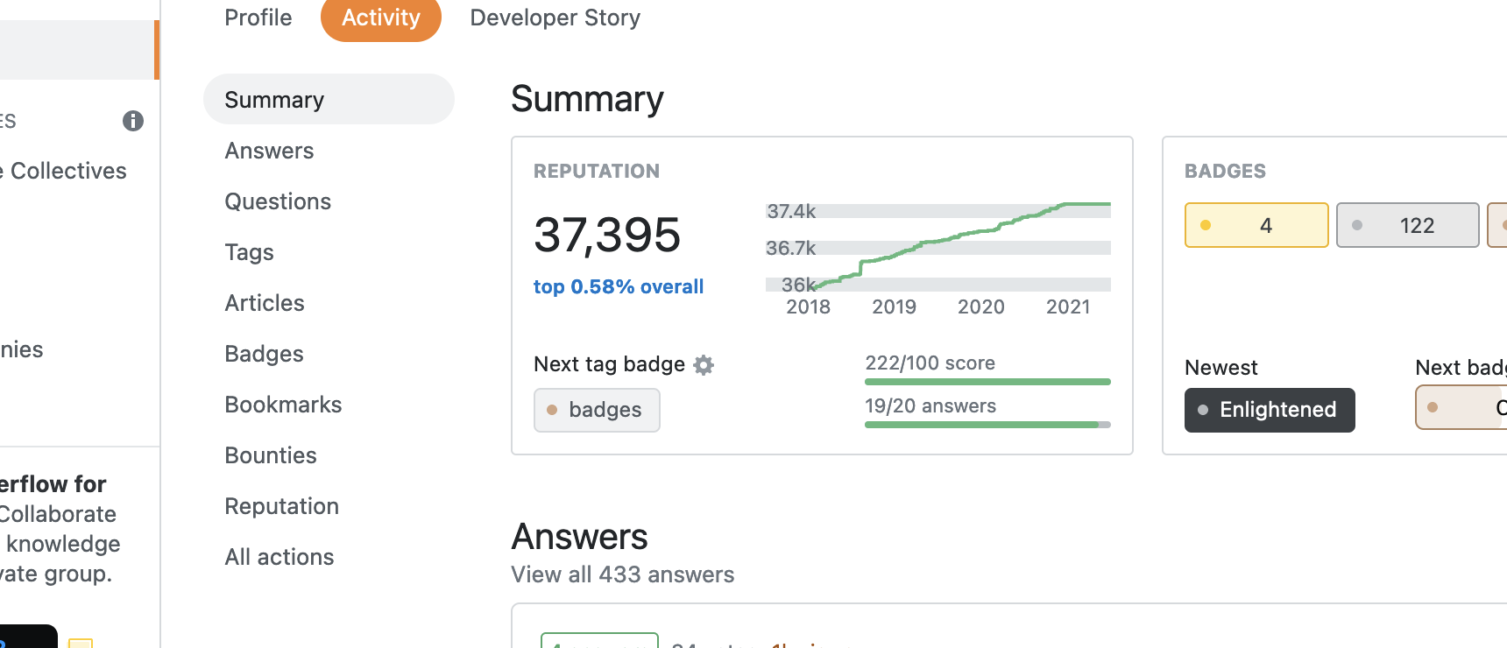Screen dimensions: 1507x648
Task: Click the Enlightened badge
Action: tap(1270, 410)
